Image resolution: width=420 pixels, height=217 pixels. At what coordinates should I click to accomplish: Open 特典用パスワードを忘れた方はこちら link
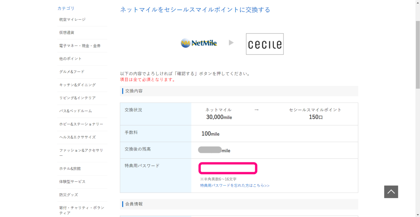pyautogui.click(x=235, y=185)
